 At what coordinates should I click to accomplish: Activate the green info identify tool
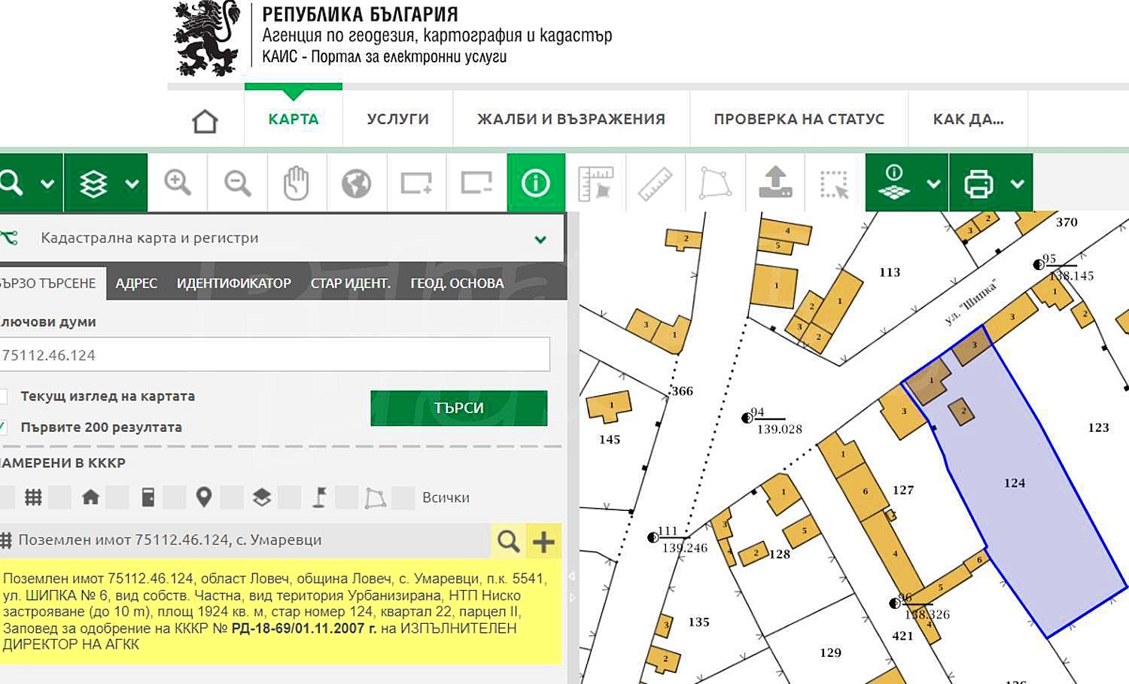click(x=536, y=183)
